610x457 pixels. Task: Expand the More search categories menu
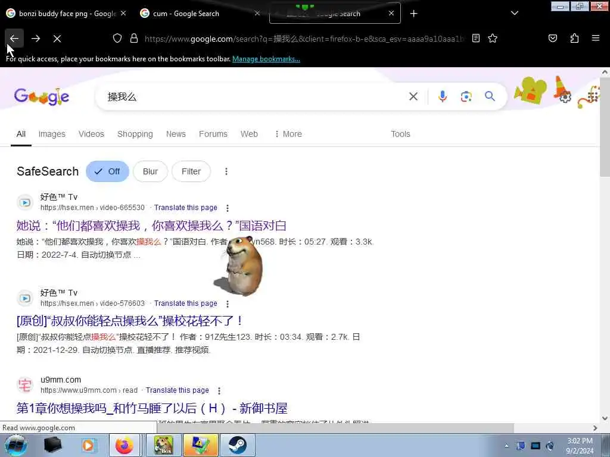(x=288, y=134)
